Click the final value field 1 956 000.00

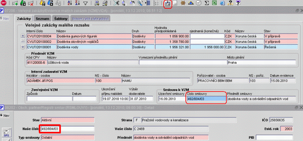207,47
